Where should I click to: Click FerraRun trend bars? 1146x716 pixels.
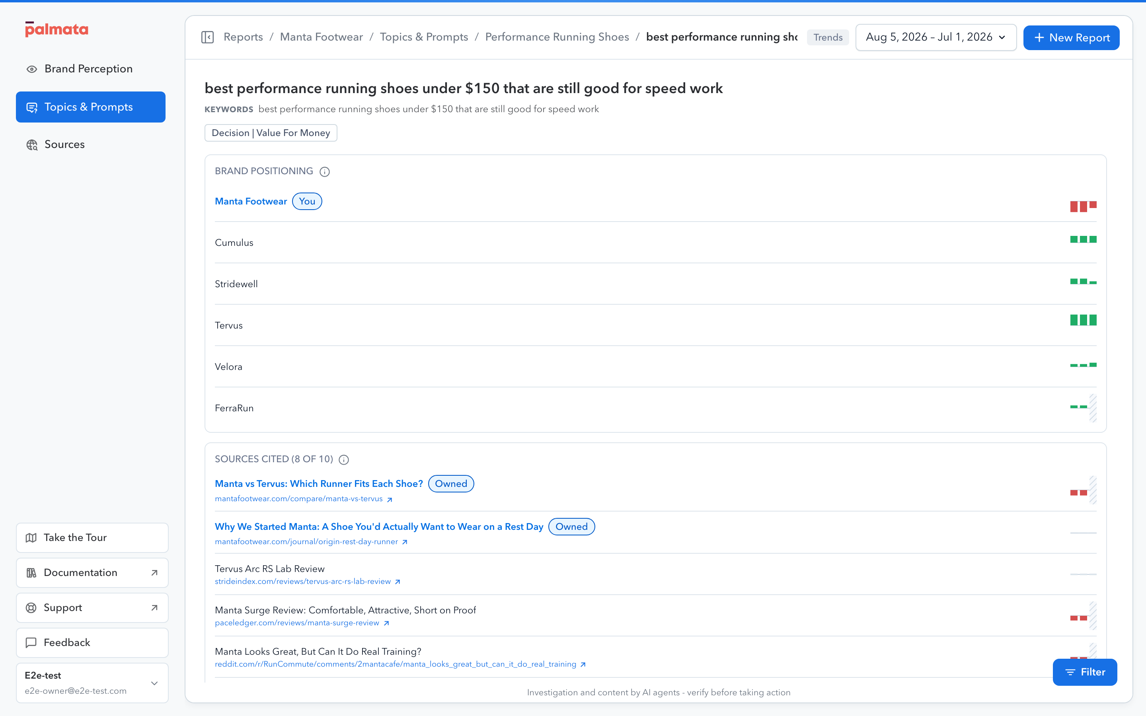click(x=1083, y=407)
